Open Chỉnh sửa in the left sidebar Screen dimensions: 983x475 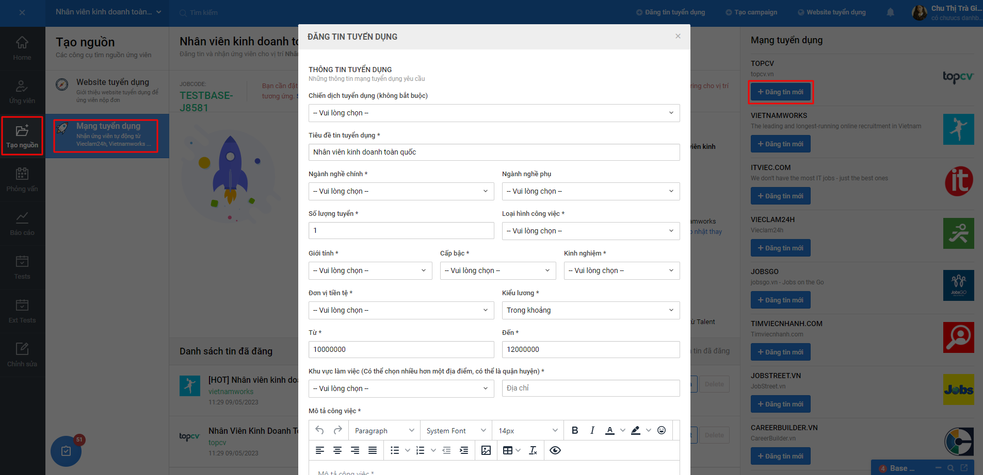click(22, 355)
